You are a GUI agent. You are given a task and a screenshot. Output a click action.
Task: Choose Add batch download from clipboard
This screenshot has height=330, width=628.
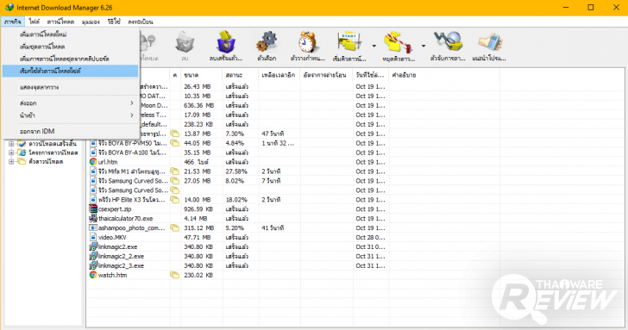(71, 59)
